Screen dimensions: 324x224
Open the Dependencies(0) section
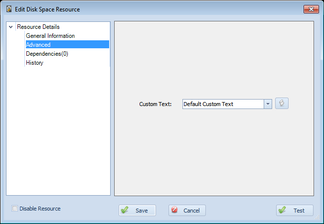[47, 54]
